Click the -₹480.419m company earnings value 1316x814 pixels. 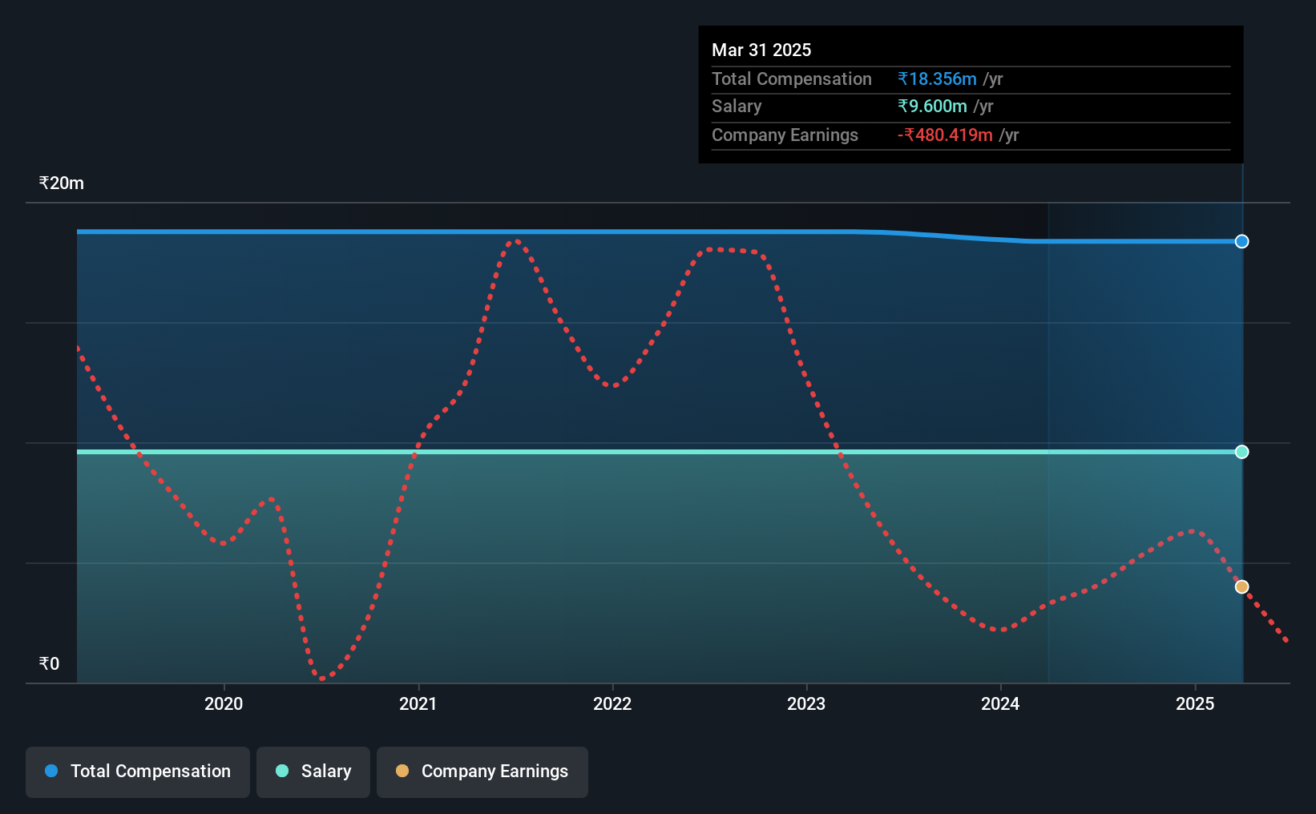click(945, 135)
